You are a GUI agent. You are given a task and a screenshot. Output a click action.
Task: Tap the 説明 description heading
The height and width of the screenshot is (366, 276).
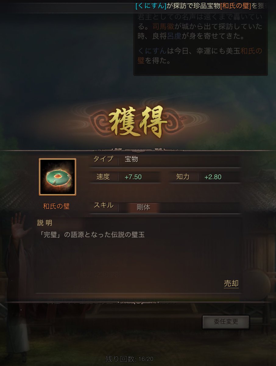point(44,223)
